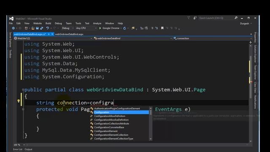
Task: Click the Open File folder icon
Action: (x=33, y=28)
